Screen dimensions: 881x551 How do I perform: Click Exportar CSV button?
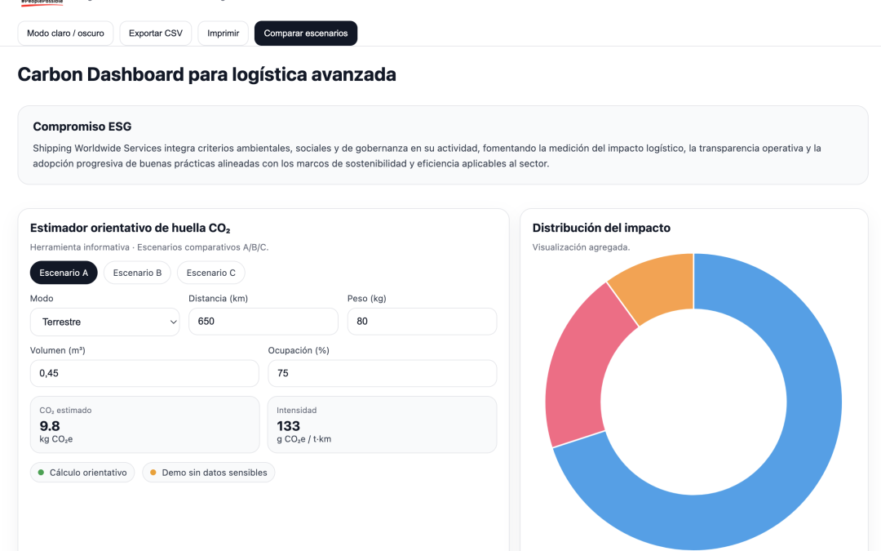(155, 33)
